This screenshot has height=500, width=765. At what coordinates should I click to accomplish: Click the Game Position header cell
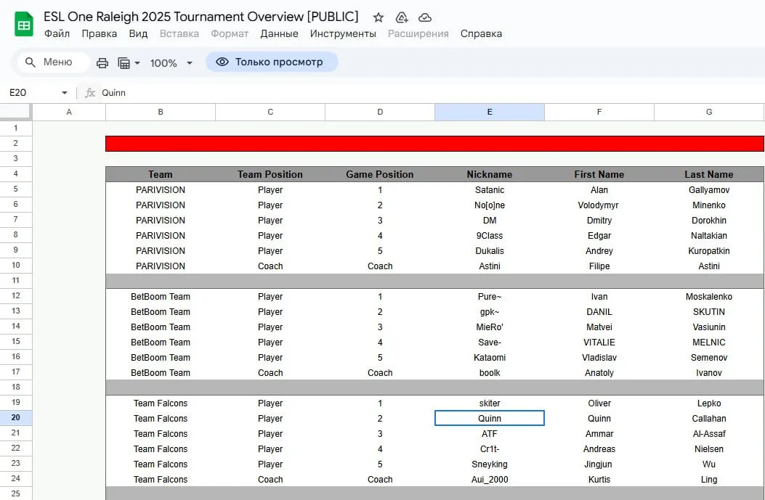(380, 174)
